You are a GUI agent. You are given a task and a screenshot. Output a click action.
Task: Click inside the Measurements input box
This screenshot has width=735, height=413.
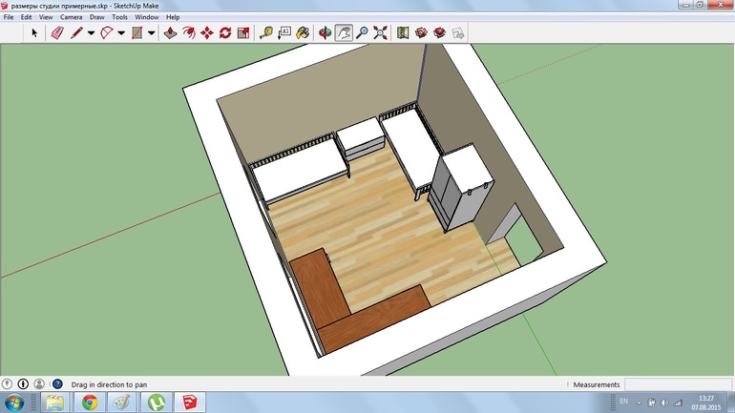tap(678, 384)
